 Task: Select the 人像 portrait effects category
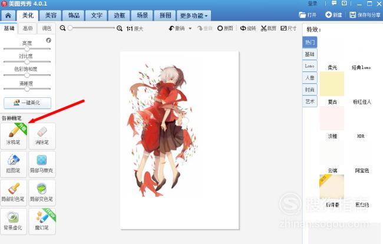click(x=310, y=78)
